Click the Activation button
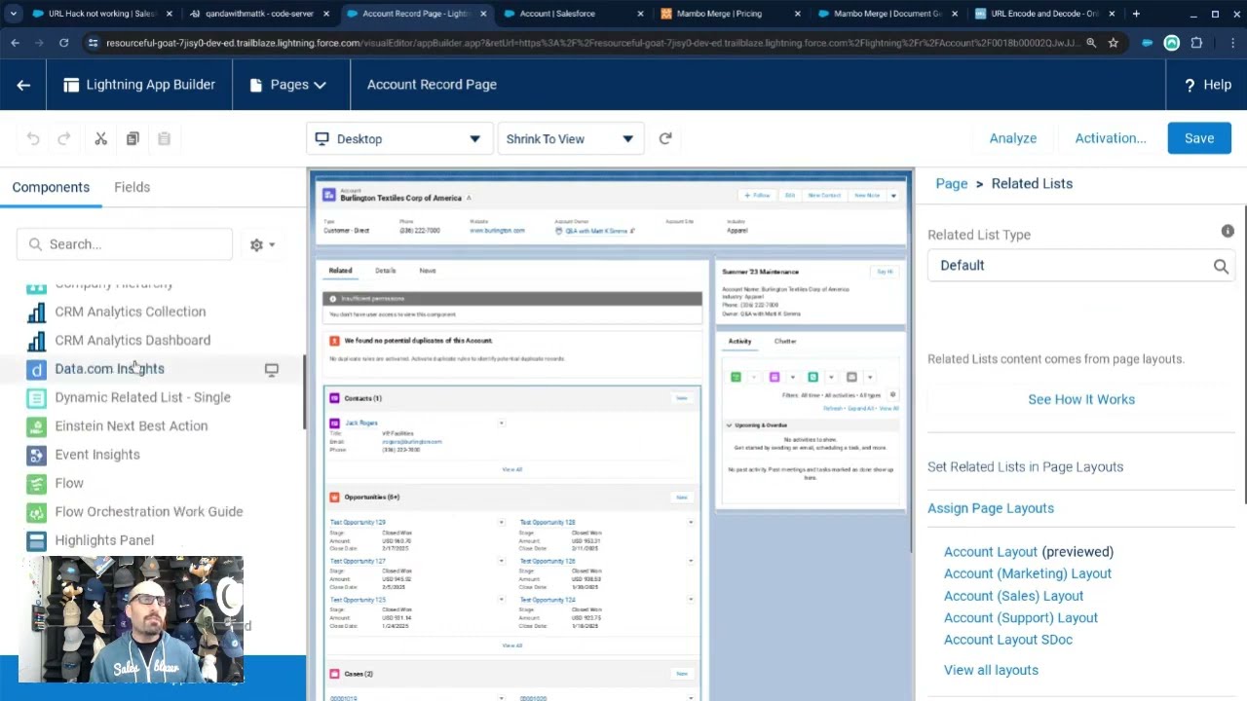Viewport: 1247px width, 701px height. (1111, 138)
